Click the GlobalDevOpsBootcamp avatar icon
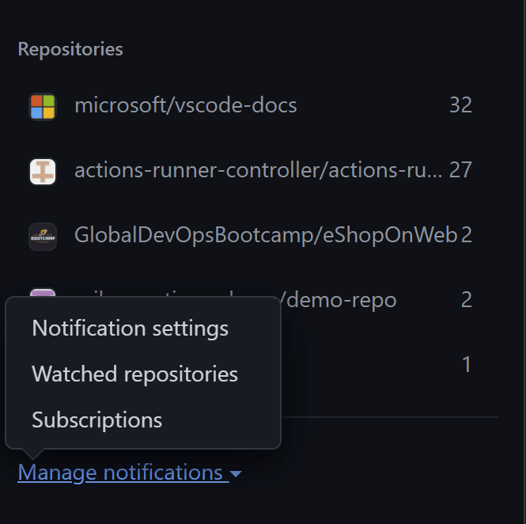The width and height of the screenshot is (526, 524). (x=43, y=237)
